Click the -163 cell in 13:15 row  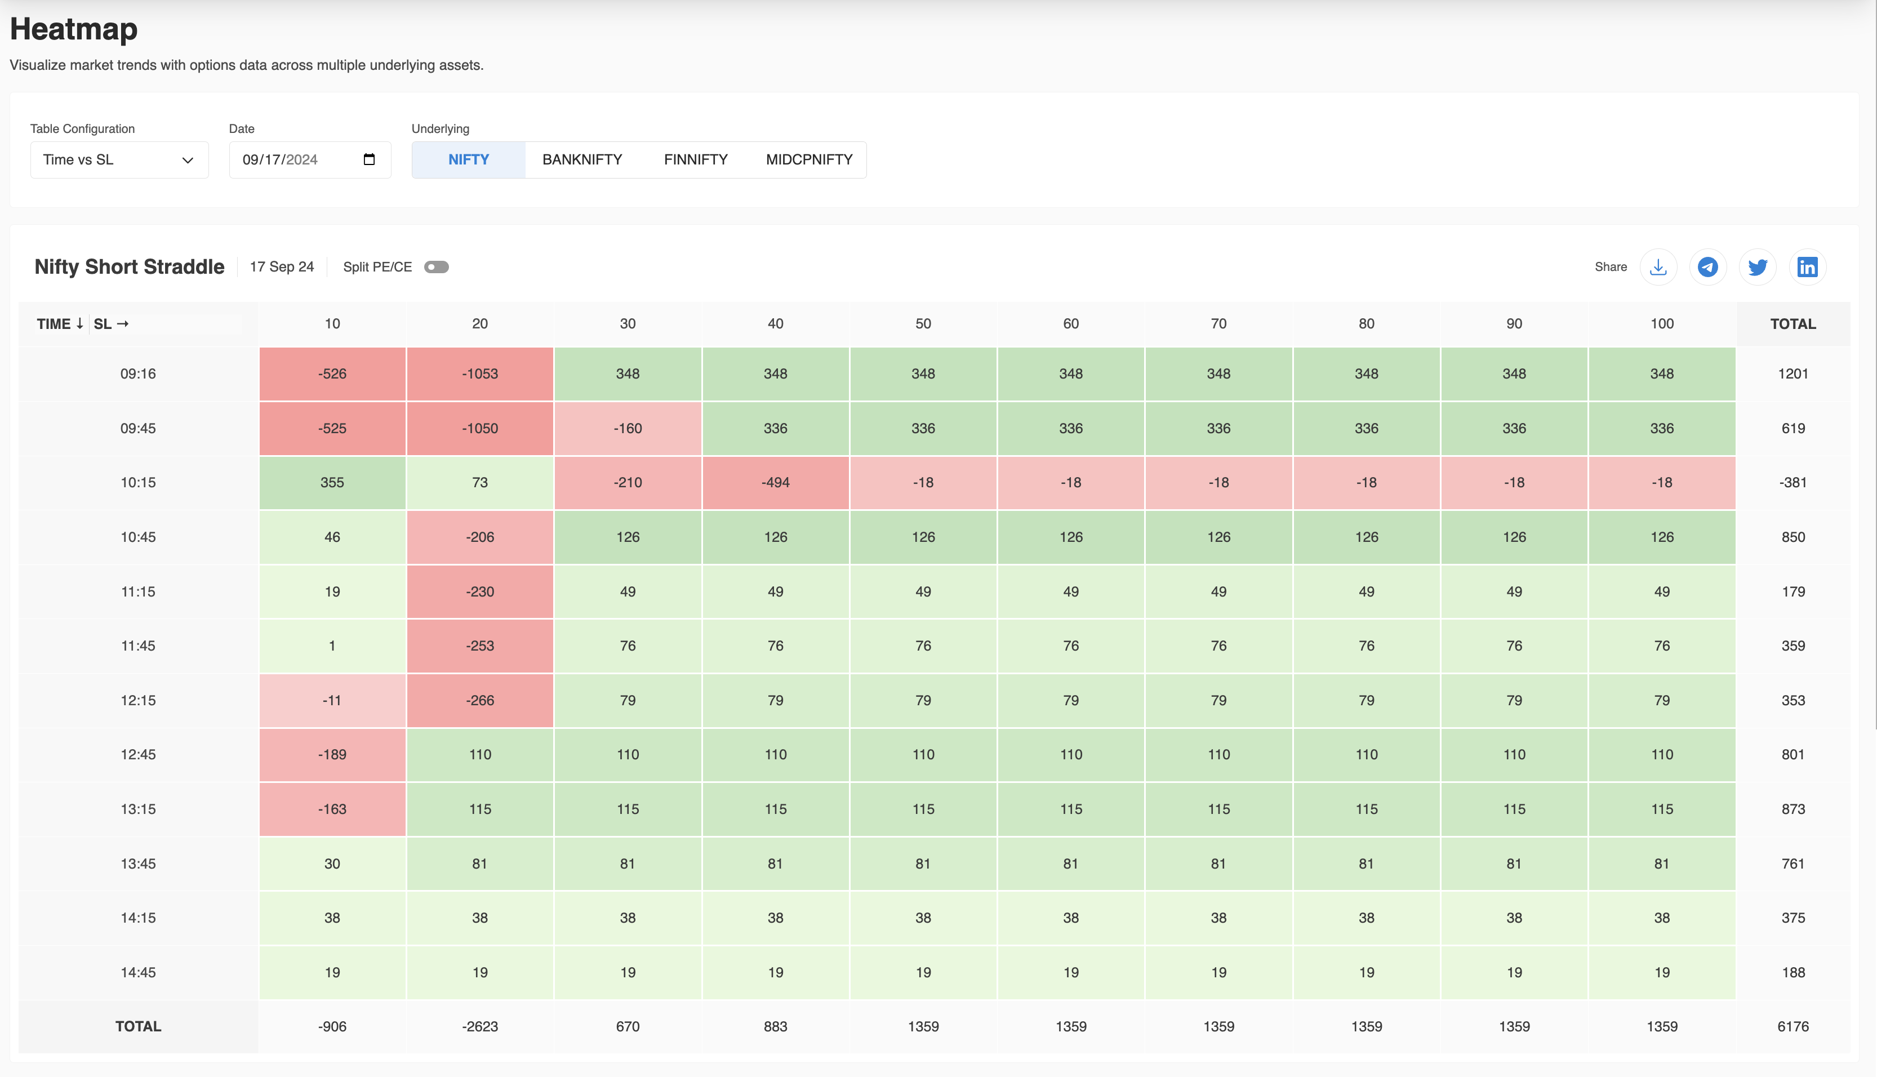(332, 809)
